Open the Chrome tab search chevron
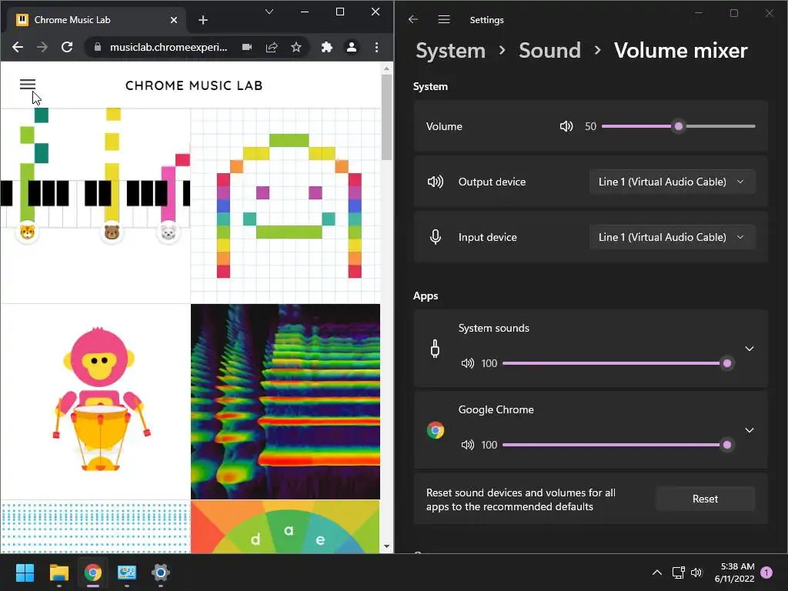788x591 pixels. pyautogui.click(x=269, y=12)
